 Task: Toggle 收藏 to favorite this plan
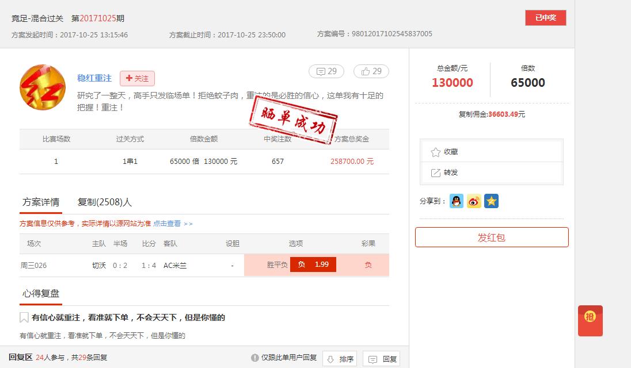(x=436, y=151)
